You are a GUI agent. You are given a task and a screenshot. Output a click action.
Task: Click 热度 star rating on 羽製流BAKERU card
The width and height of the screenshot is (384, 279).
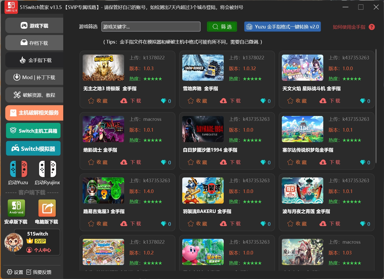click(252, 202)
